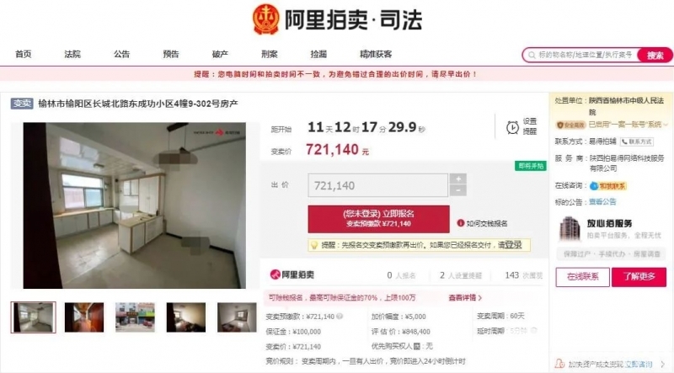Click the blue 和我联系 chat icon
Screen dimensions: 674x373
click(594, 186)
